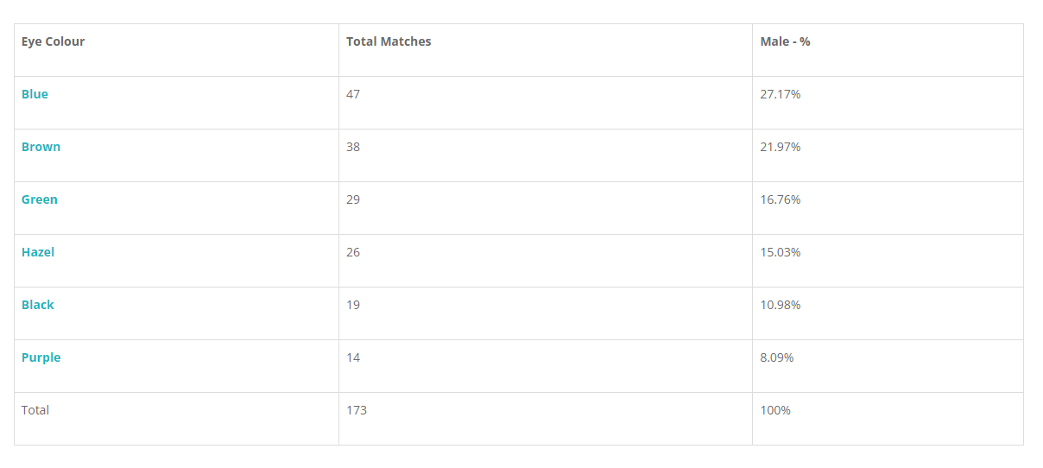Select the Black eye colour link
Viewport: 1043px width, 468px height.
pyautogui.click(x=38, y=305)
